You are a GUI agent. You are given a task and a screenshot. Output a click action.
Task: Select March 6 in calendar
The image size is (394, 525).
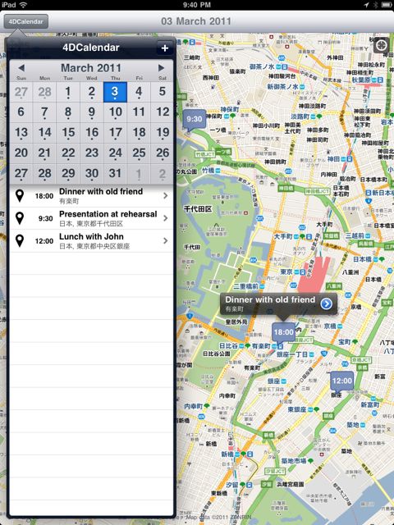coord(21,112)
